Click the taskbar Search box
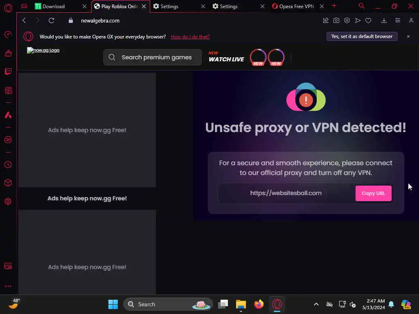This screenshot has width=419, height=314. click(x=168, y=304)
